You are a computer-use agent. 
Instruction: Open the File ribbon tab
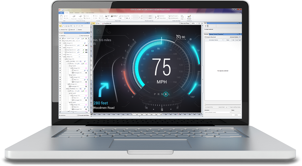pyautogui.click(x=61, y=13)
